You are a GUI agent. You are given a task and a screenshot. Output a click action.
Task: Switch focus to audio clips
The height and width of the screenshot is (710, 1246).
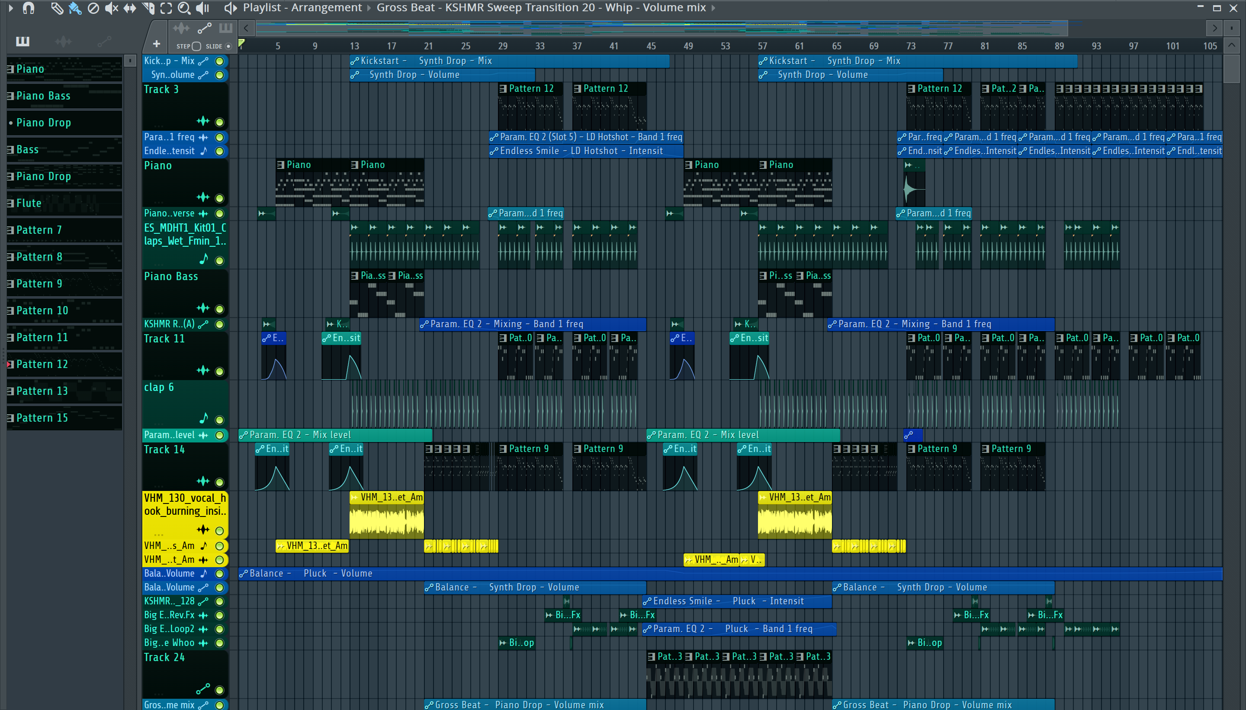point(181,28)
